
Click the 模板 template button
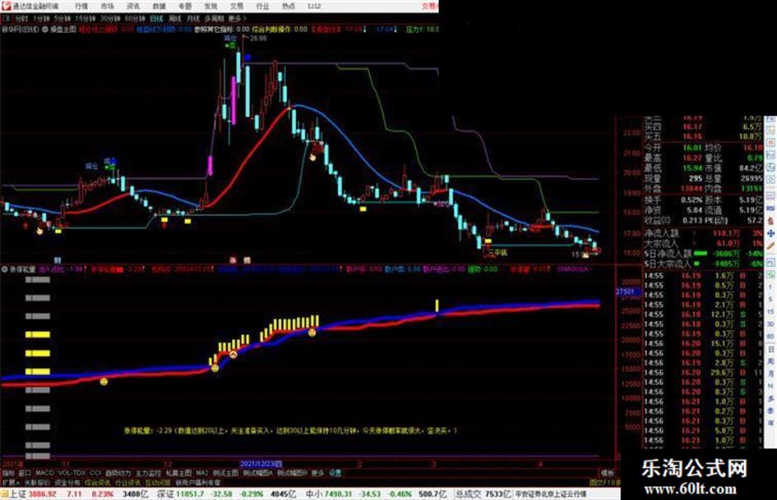(x=607, y=473)
